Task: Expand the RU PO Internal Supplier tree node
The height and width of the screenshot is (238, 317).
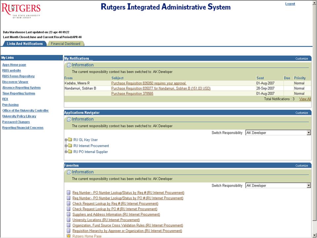Action: (66, 152)
